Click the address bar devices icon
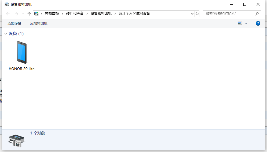The height and width of the screenshot is (152, 267). [x=36, y=14]
